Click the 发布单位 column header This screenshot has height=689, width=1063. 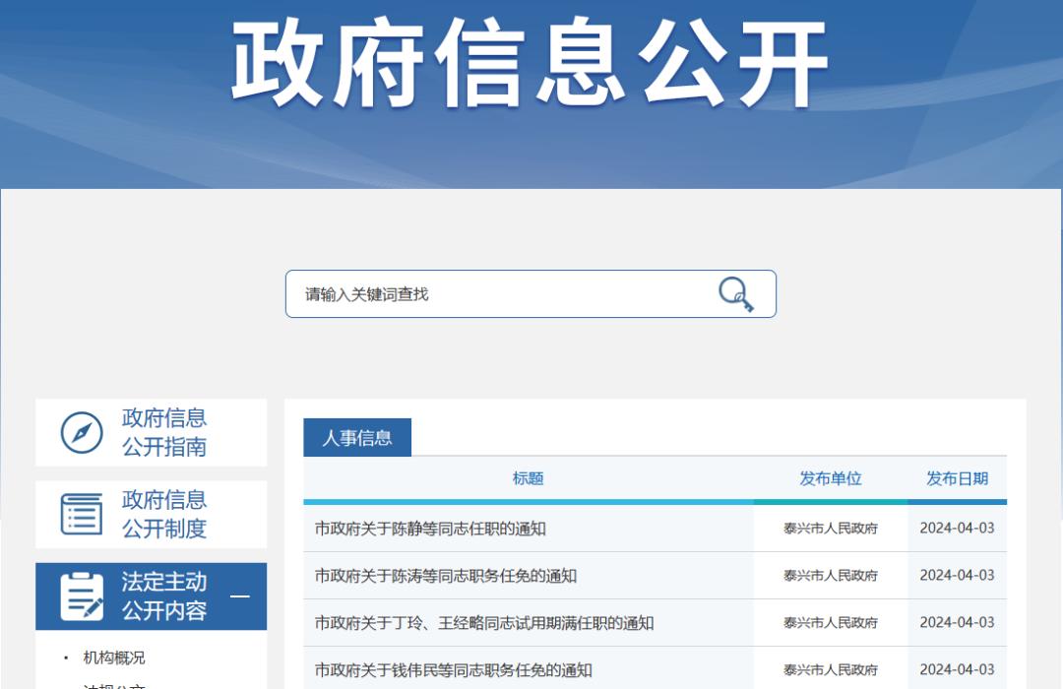(831, 479)
